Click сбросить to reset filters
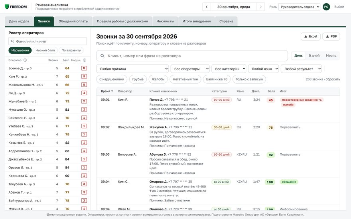 pyautogui.click(x=333, y=79)
